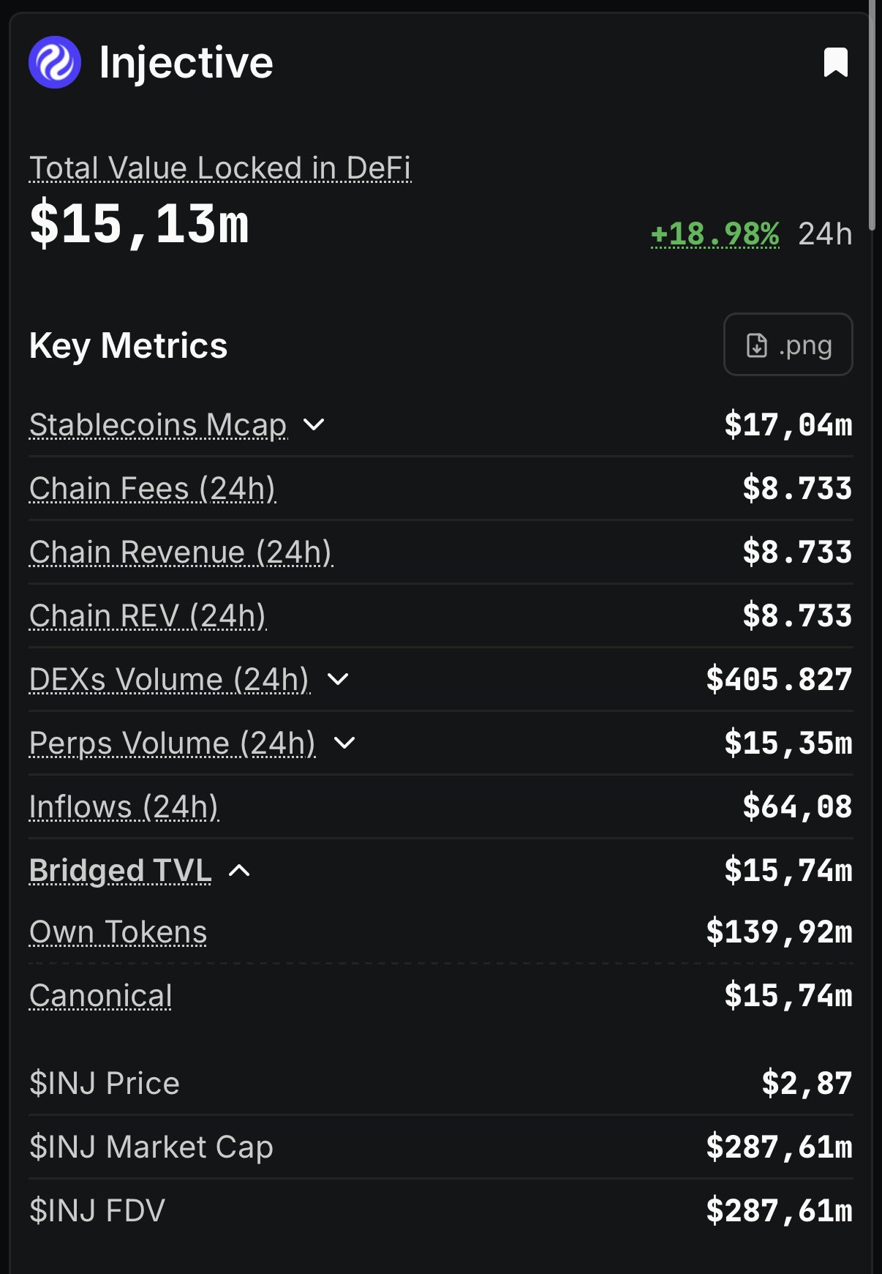Image resolution: width=882 pixels, height=1274 pixels.
Task: Click the Injective logo icon
Action: pos(55,62)
